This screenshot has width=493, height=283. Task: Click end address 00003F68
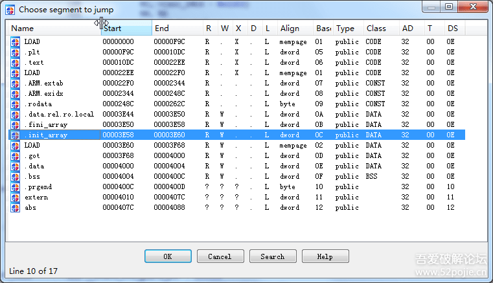tap(170, 146)
